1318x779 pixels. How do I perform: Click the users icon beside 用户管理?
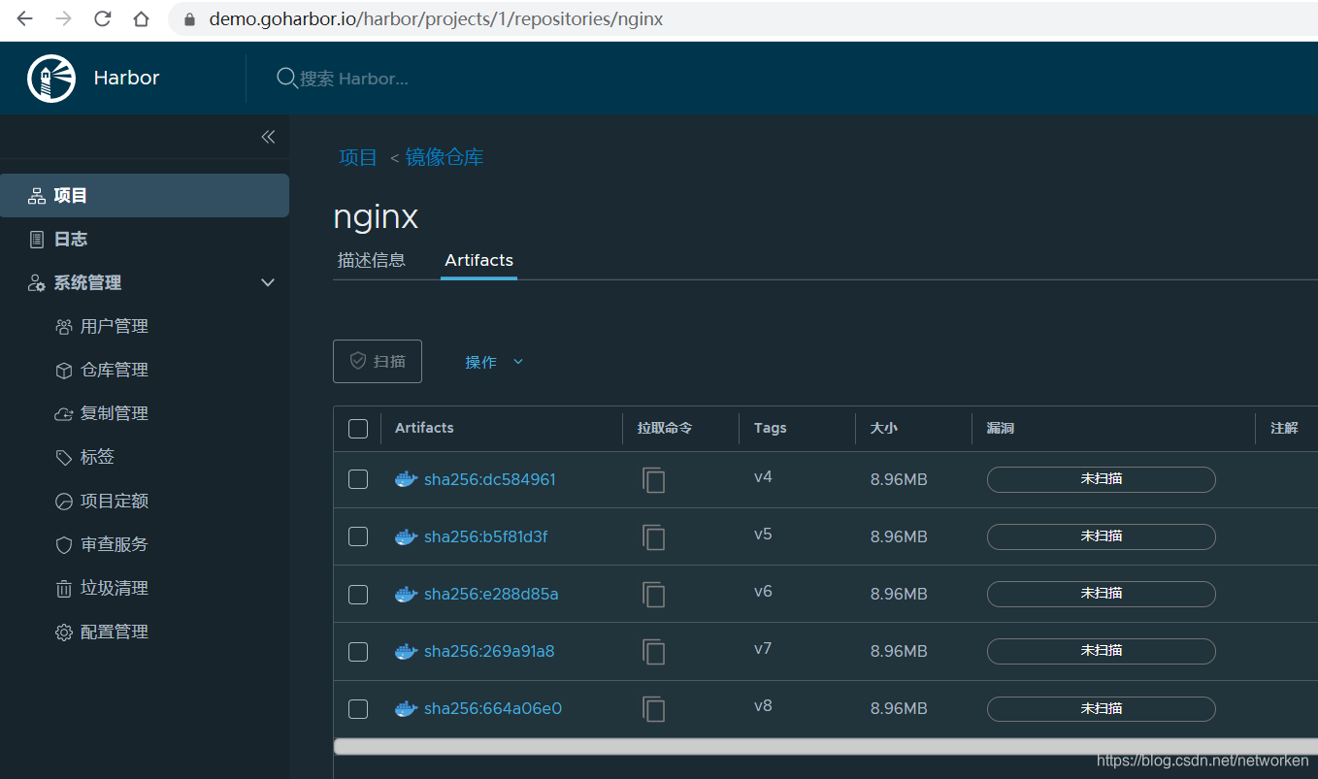pos(64,327)
